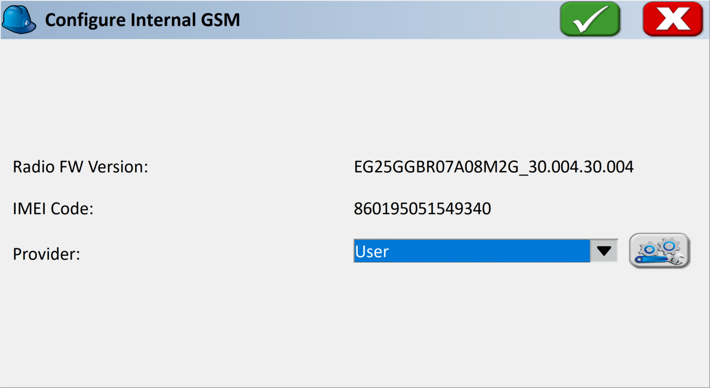Cancel out of the GSM configuration screen

coord(672,19)
